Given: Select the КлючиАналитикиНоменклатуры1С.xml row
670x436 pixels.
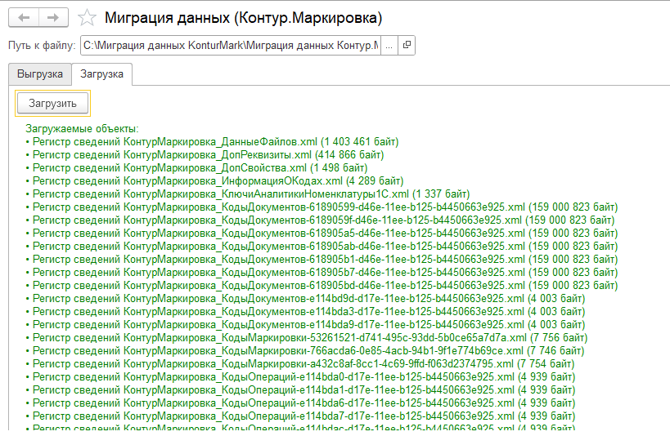Looking at the screenshot, I should tap(247, 194).
